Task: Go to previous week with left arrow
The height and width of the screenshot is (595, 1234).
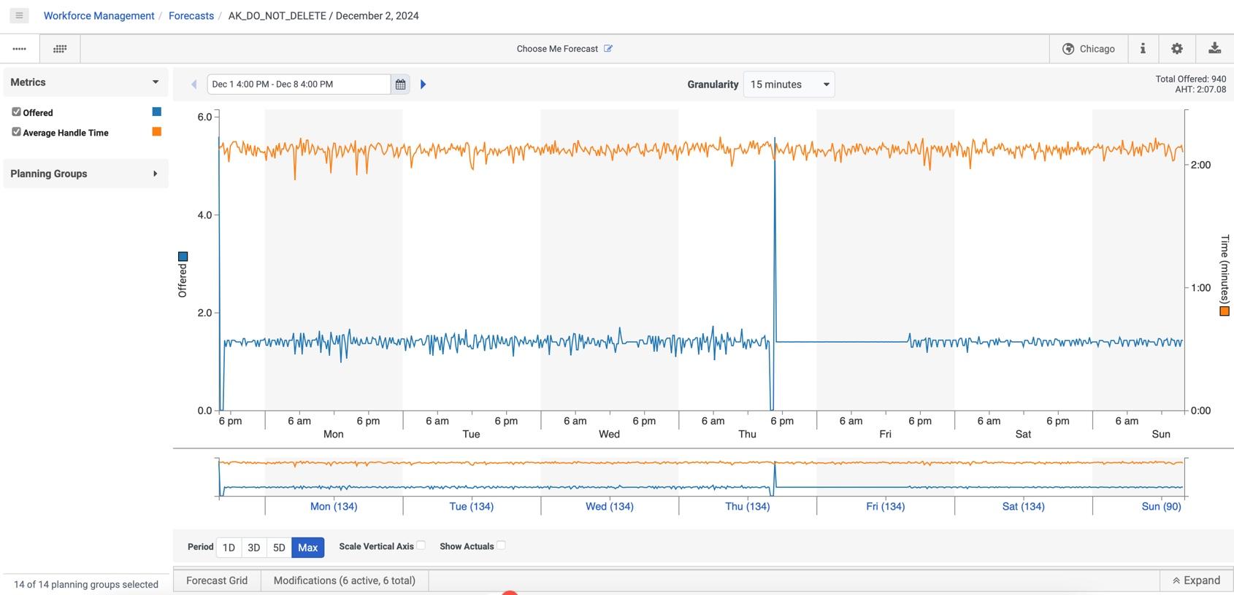Action: click(194, 85)
